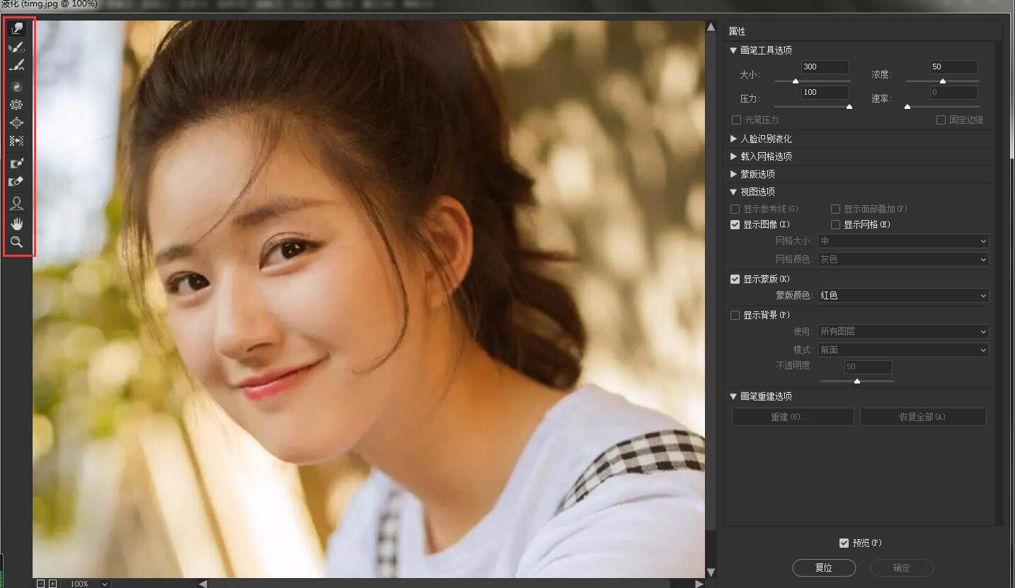The image size is (1015, 588).
Task: Select the Face-Aware Liquify tool
Action: [18, 203]
